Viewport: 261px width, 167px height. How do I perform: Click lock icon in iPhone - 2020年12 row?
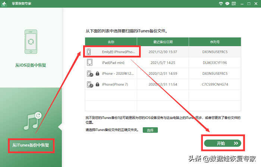coord(98,73)
